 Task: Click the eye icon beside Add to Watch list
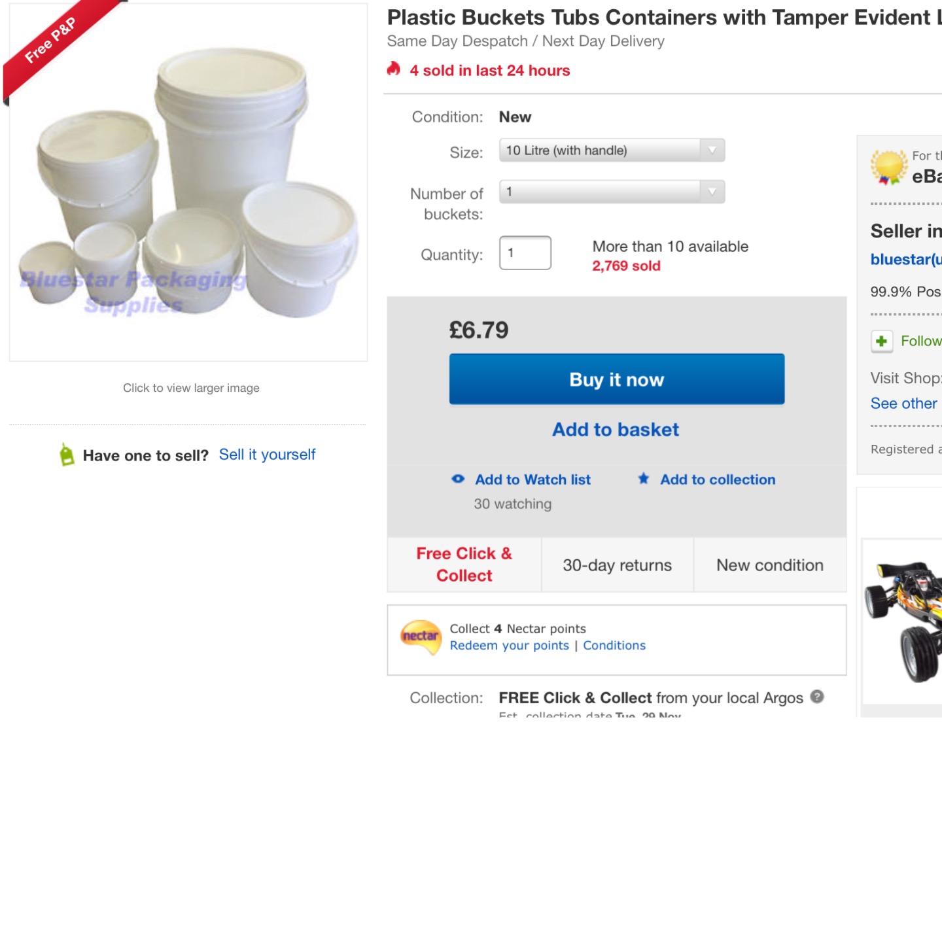[x=458, y=479]
